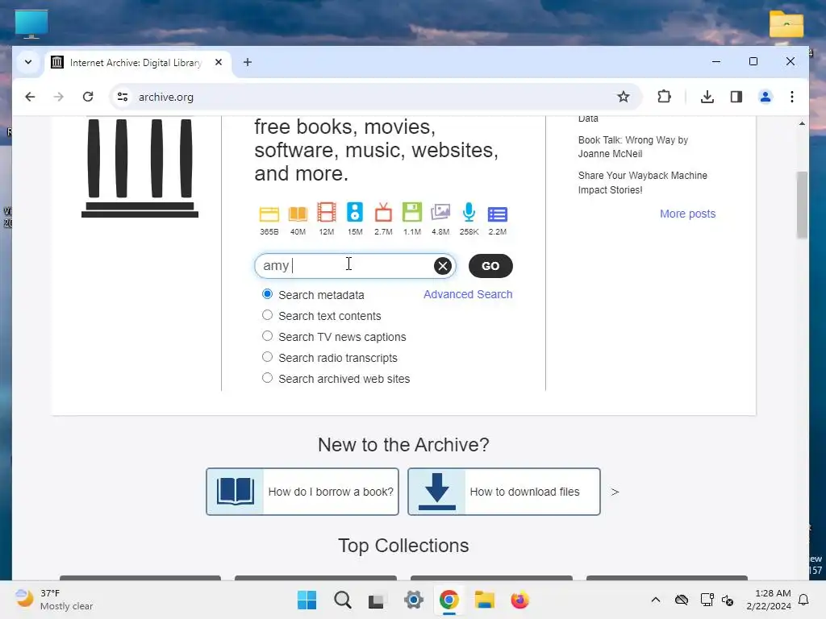Open the Chrome extensions puzzle icon

pos(665,97)
